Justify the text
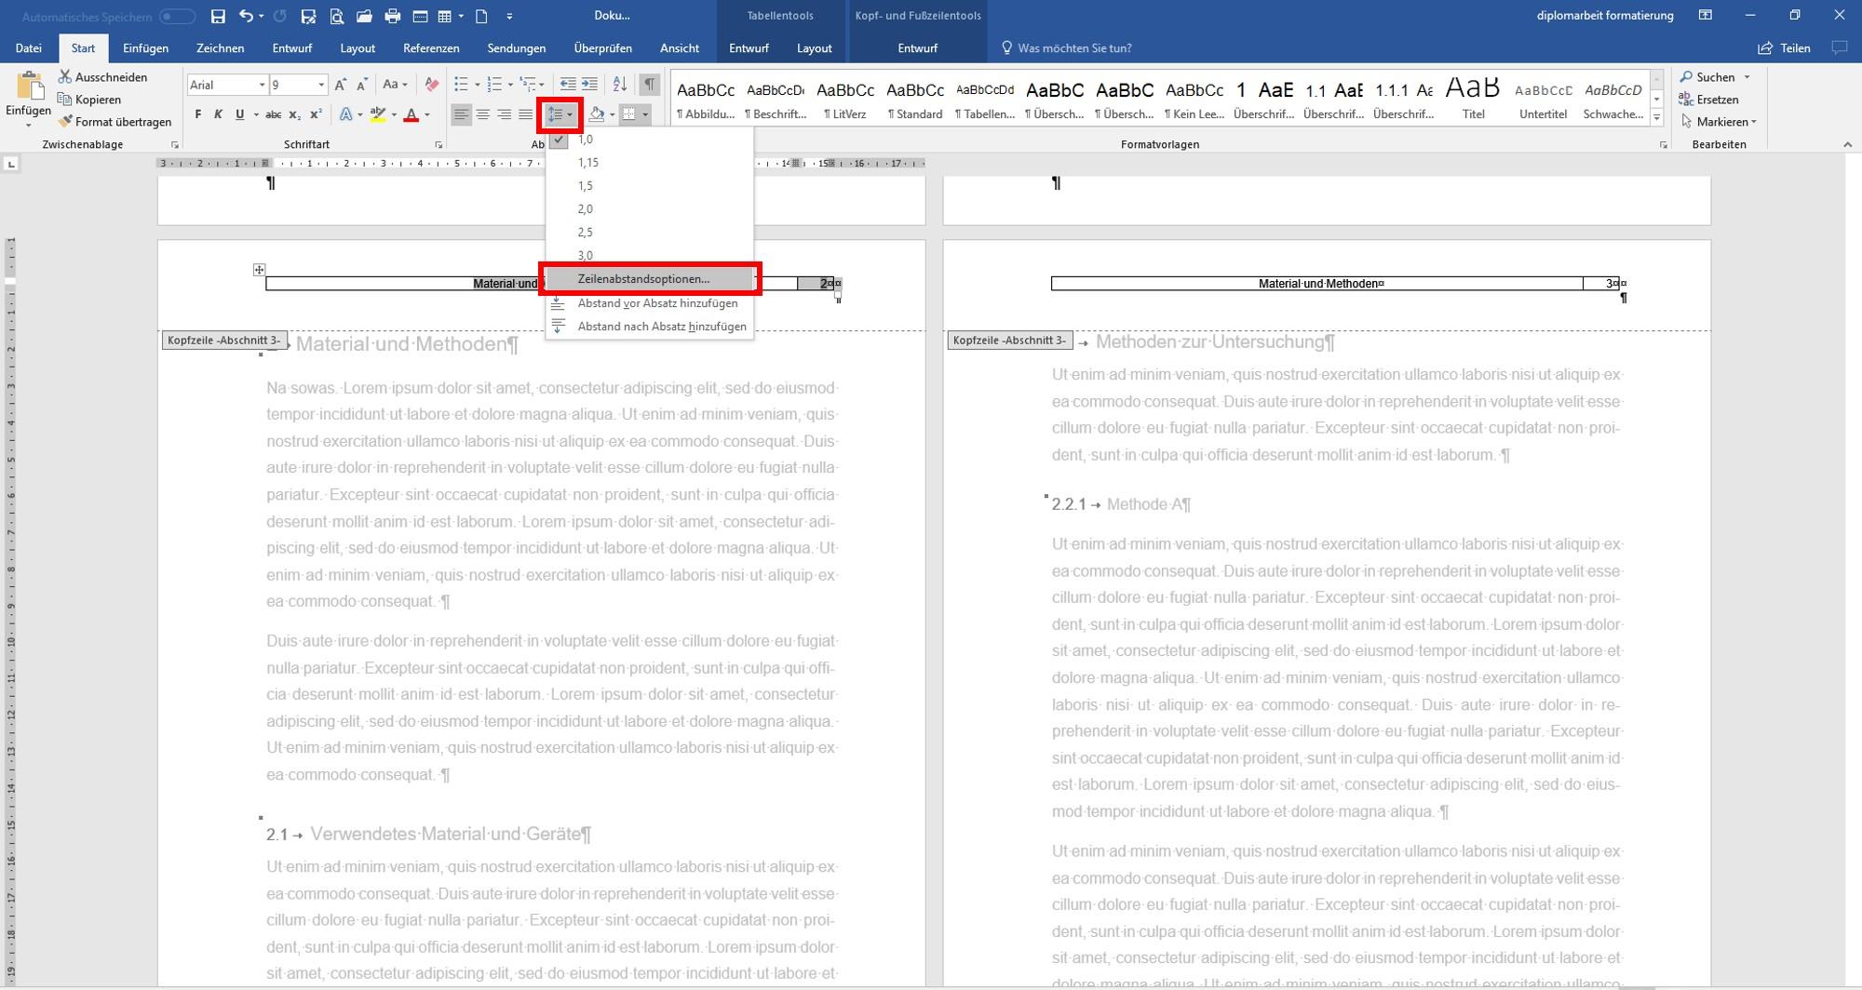The image size is (1862, 990). pyautogui.click(x=525, y=114)
